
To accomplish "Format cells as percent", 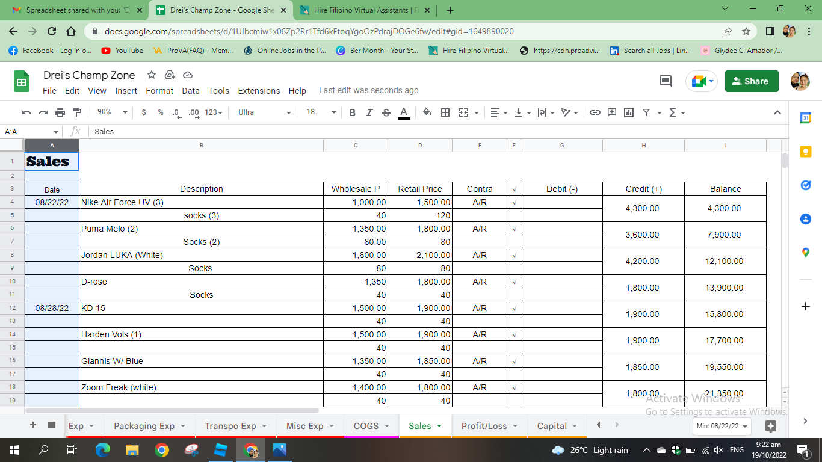I will [x=160, y=112].
